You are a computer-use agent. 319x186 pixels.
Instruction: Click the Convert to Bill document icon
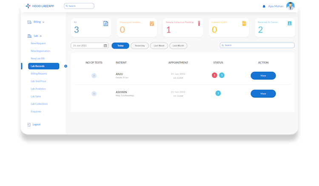click(x=244, y=23)
